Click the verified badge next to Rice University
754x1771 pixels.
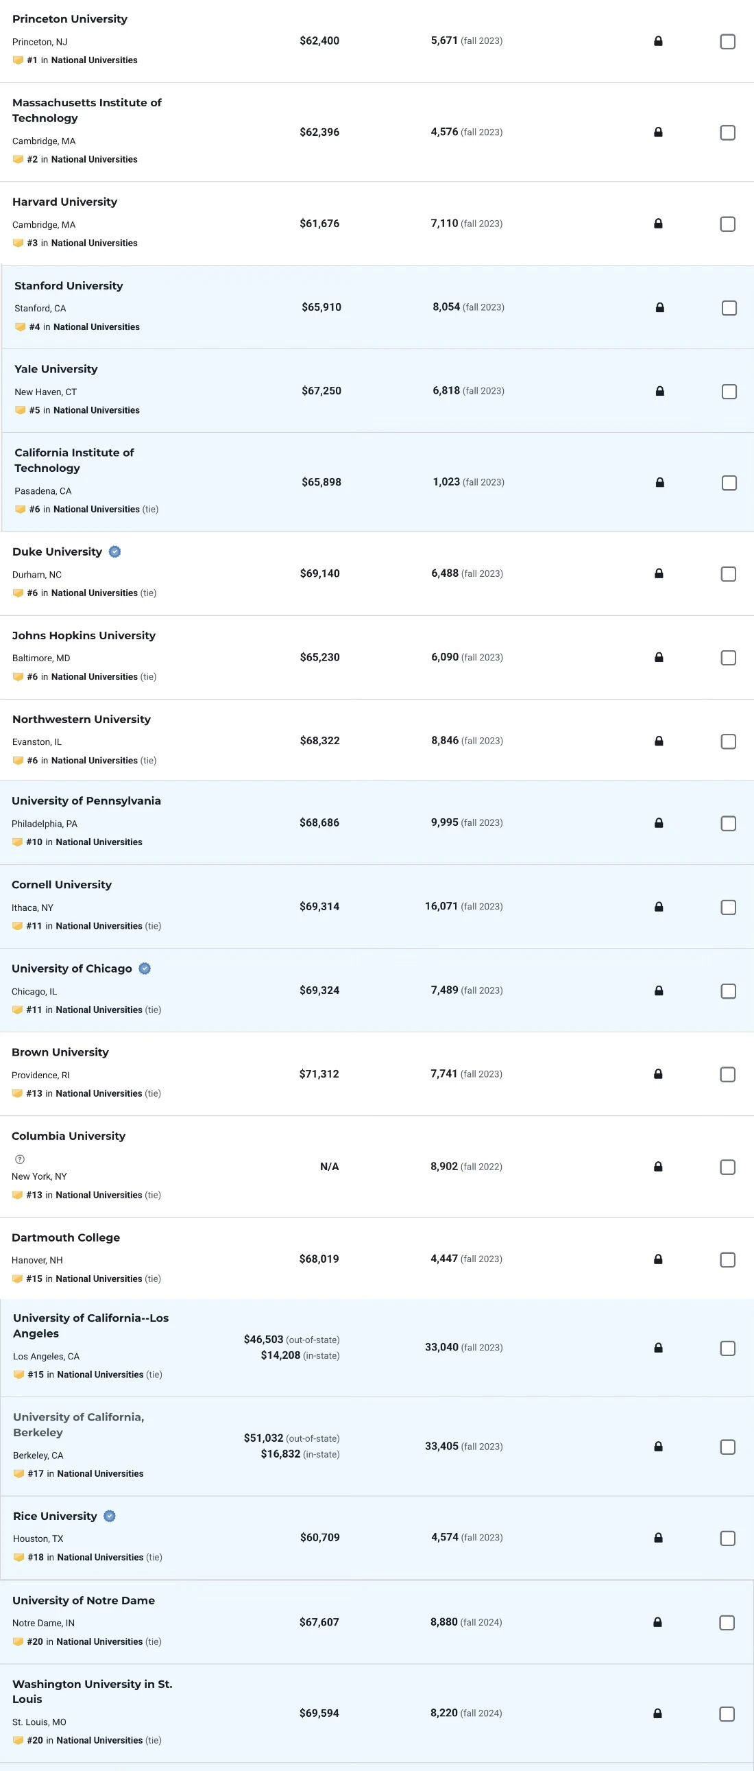point(109,1515)
